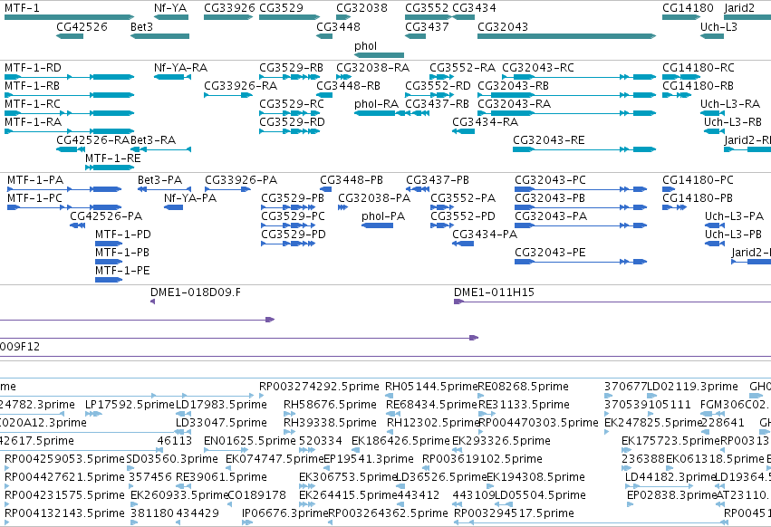Click the CG3434 gene label
This screenshot has width=771, height=527.
click(x=474, y=8)
